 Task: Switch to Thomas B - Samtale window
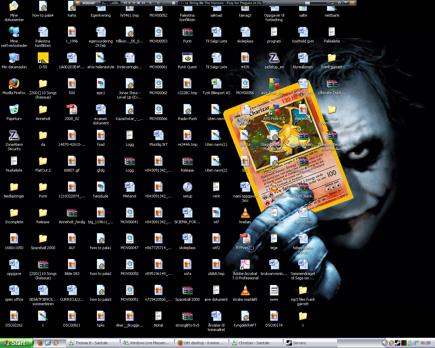[x=93, y=343]
